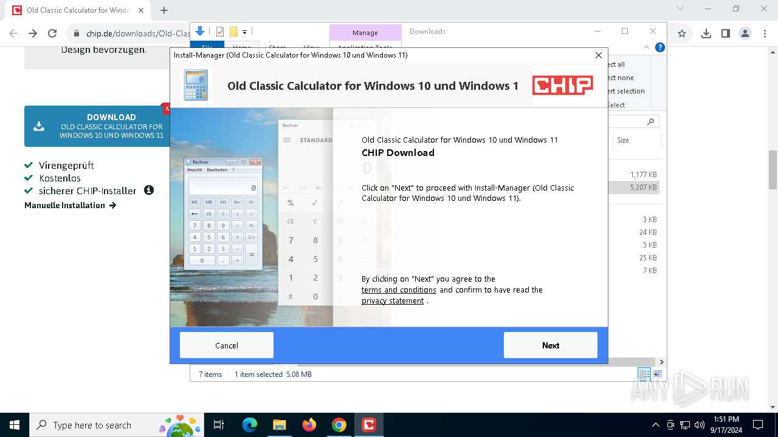
Task: Switch Explorer to large icons view
Action: coord(658,374)
